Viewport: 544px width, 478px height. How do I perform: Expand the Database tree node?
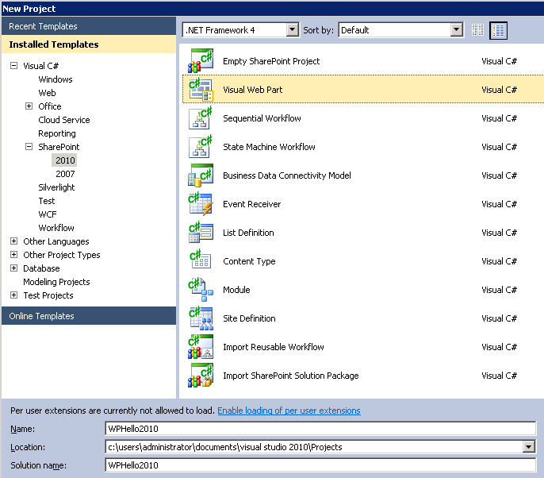coord(14,268)
